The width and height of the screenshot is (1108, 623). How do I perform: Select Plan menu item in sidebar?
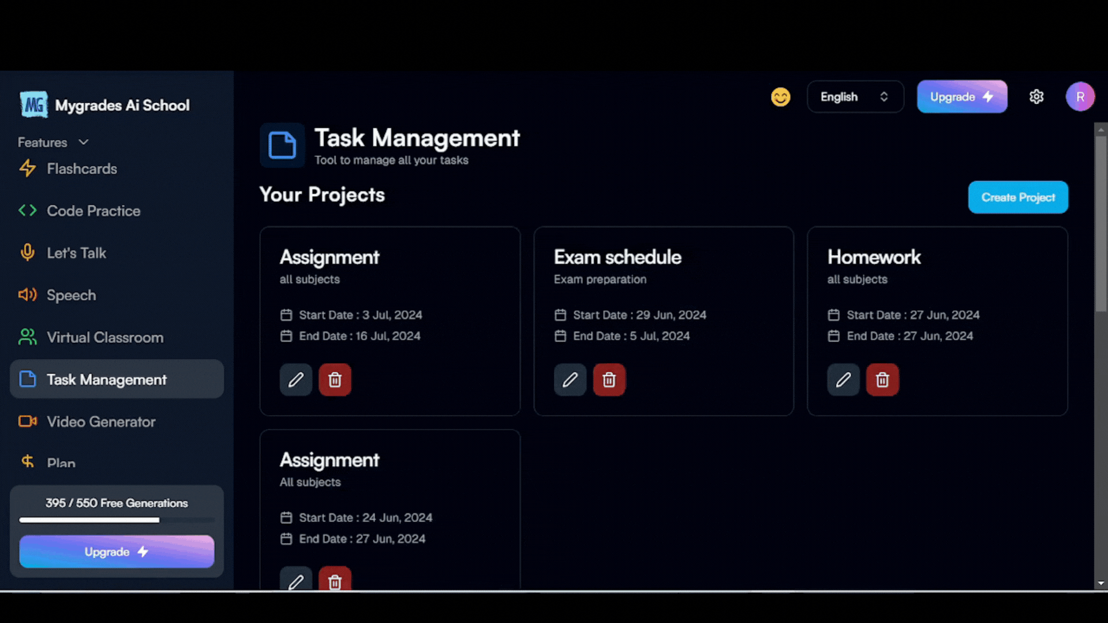(61, 463)
